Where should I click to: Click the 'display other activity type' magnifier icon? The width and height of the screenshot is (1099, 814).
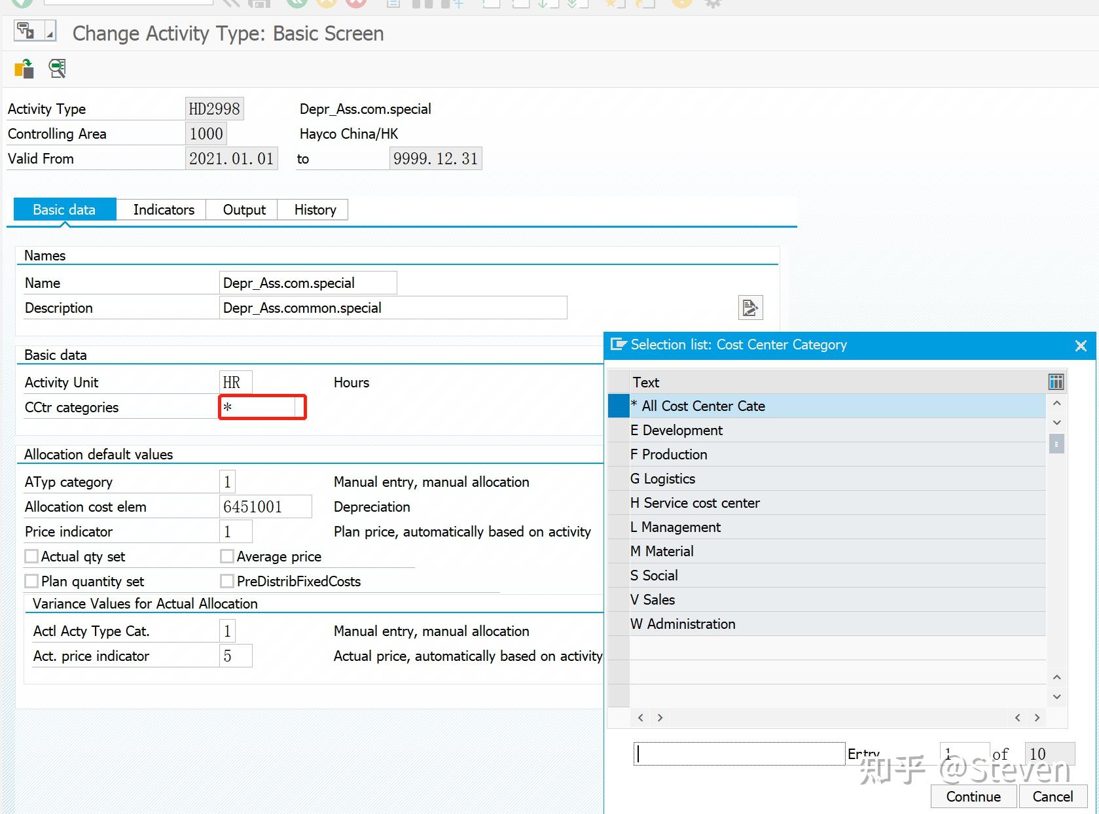[x=56, y=69]
